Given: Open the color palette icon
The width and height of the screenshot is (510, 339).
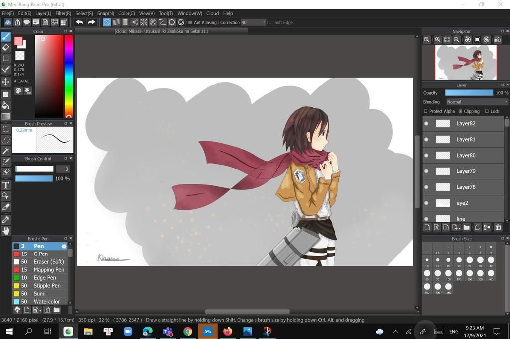Looking at the screenshot, I should click(18, 91).
